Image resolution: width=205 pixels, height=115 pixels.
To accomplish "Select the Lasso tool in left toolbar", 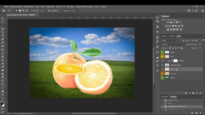I will click(x=3, y=25).
